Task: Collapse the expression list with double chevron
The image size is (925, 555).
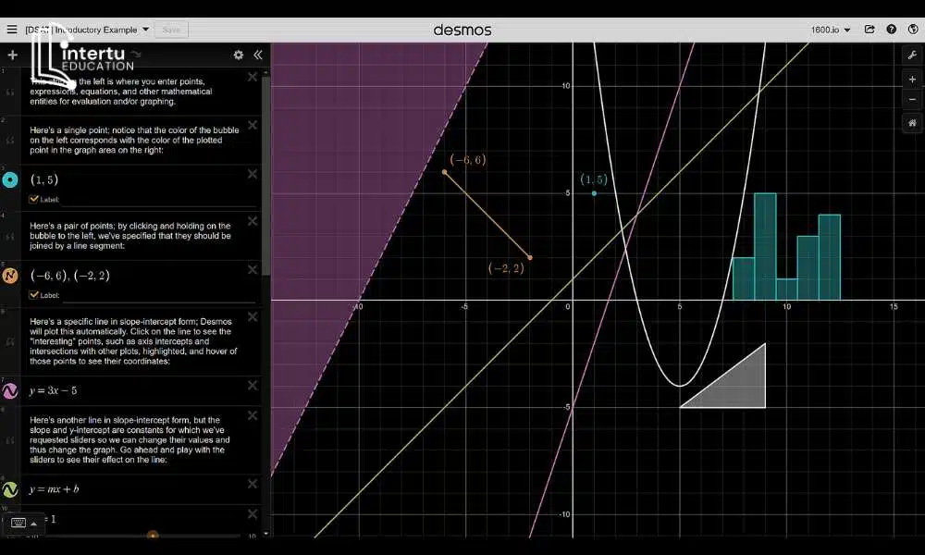Action: [x=258, y=55]
